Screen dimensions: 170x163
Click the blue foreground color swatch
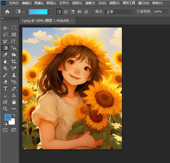click(x=8, y=117)
